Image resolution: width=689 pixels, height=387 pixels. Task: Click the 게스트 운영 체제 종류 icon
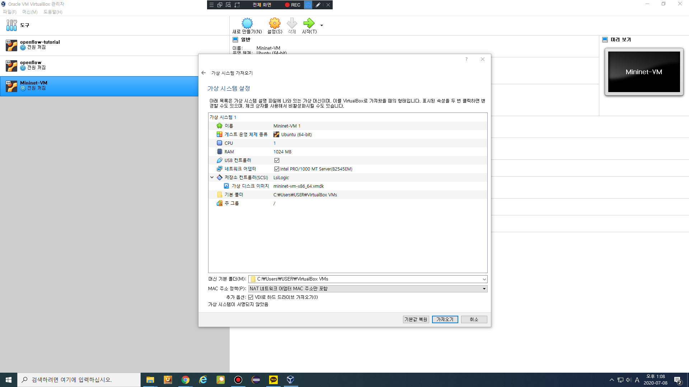click(x=219, y=134)
